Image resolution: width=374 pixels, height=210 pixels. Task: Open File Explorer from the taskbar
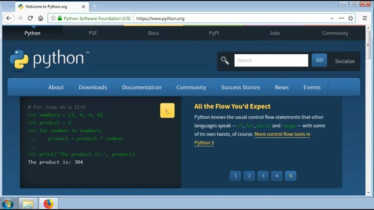tap(28, 203)
